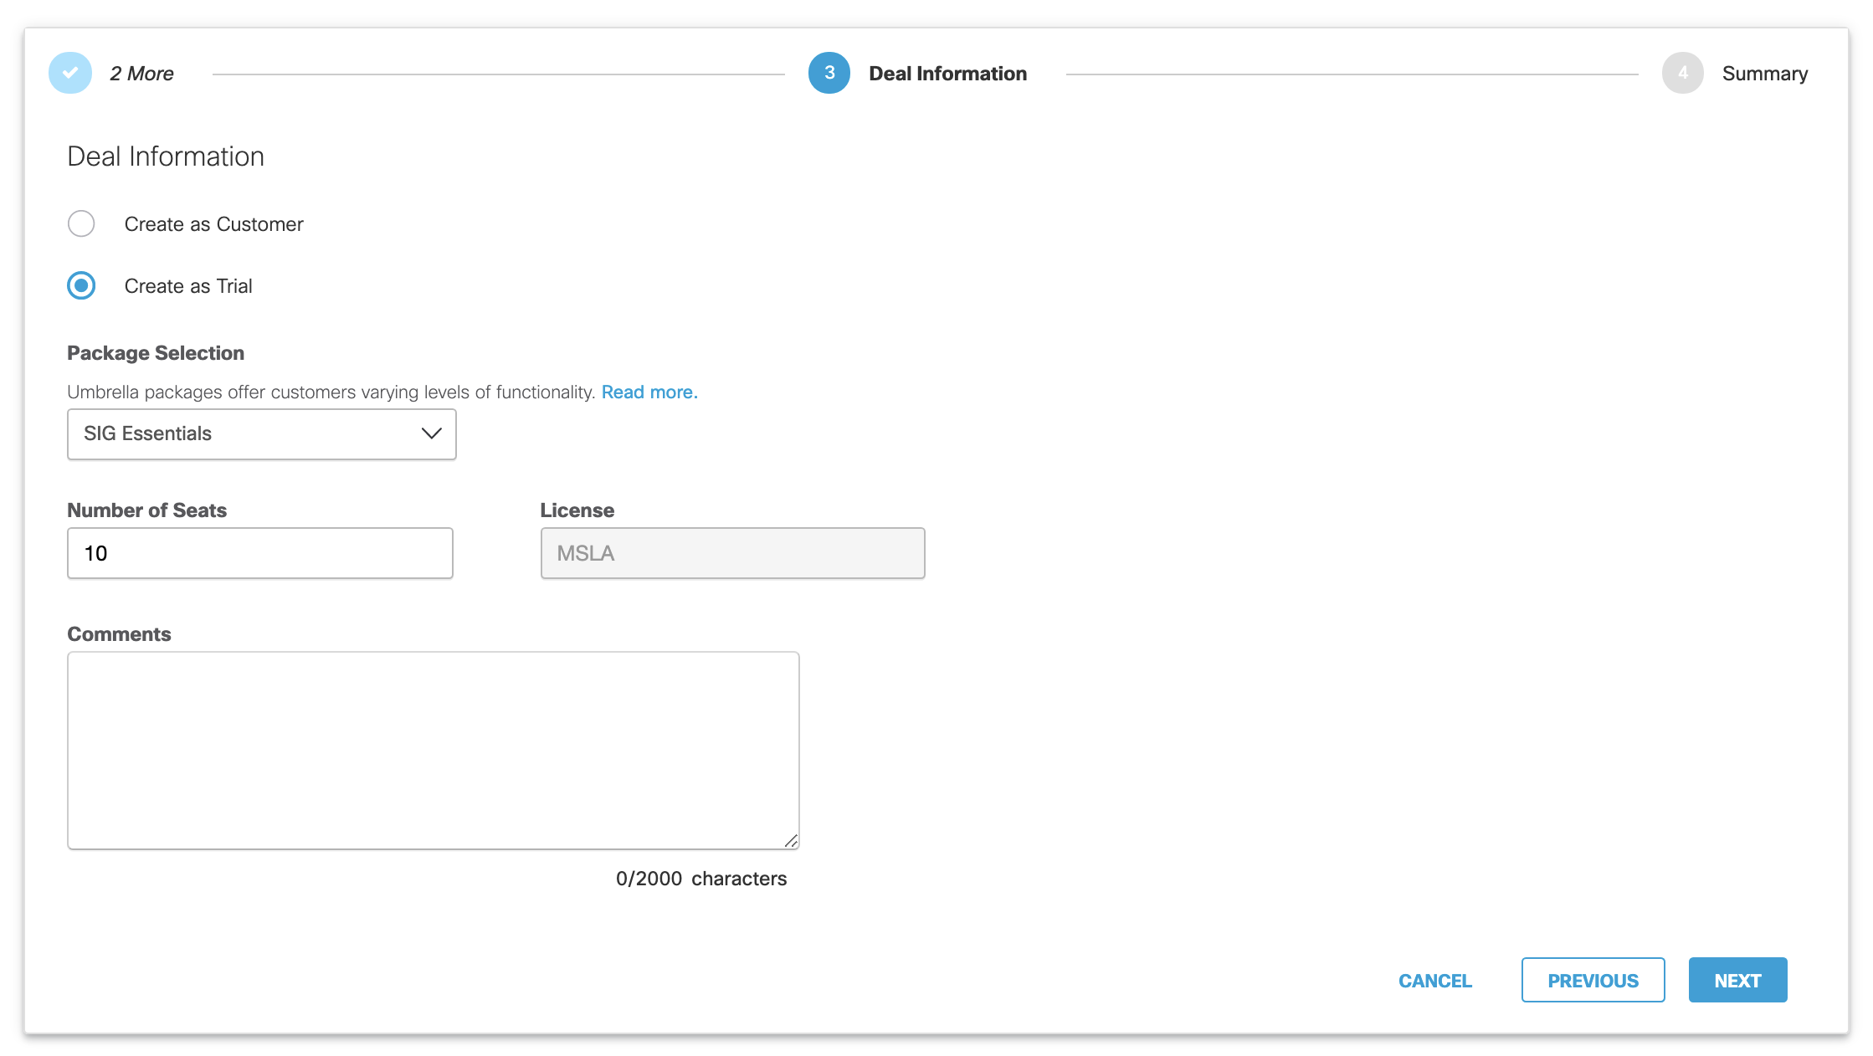This screenshot has height=1056, width=1873.
Task: Select Create as Customer radio button
Action: coord(81,224)
